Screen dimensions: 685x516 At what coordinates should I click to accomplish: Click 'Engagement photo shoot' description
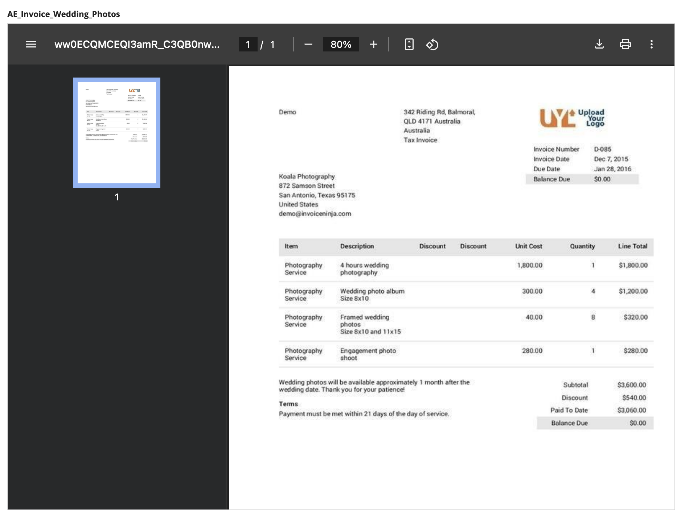tap(368, 354)
